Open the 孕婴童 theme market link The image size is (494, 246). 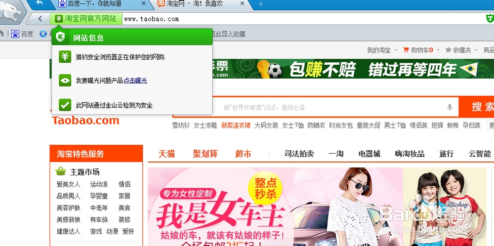(99, 196)
